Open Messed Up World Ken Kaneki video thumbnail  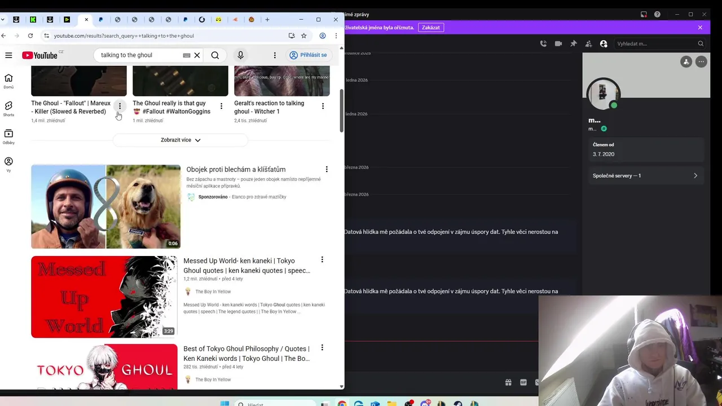coord(104,297)
